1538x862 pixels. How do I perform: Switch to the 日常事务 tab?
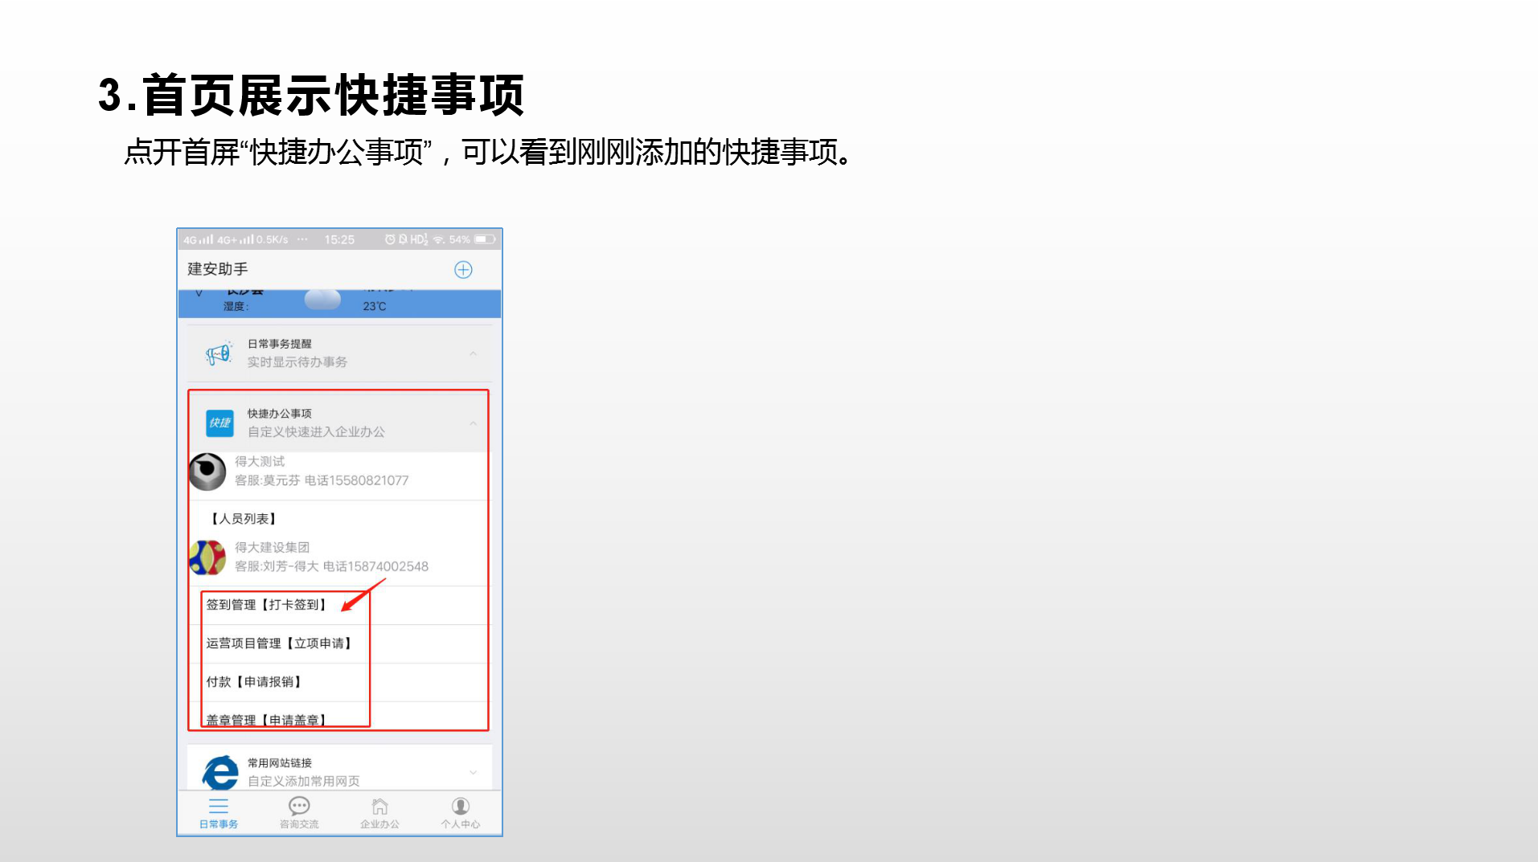219,813
